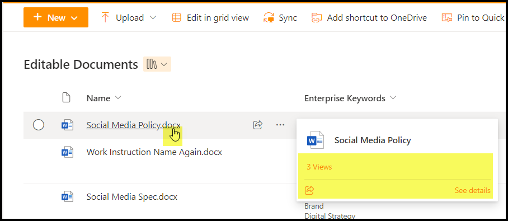The height and width of the screenshot is (221, 508).
Task: Click share icon in hover card footer
Action: point(309,190)
